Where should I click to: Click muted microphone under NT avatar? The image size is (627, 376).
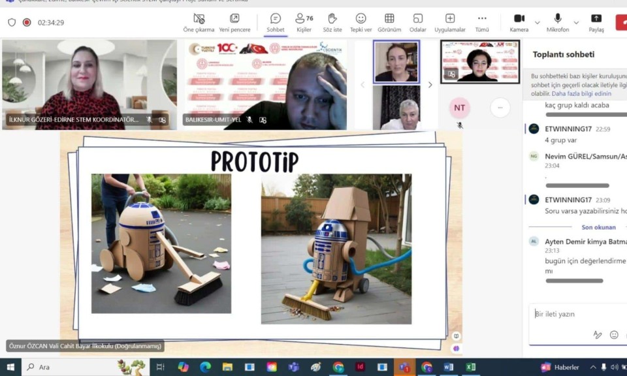(460, 125)
